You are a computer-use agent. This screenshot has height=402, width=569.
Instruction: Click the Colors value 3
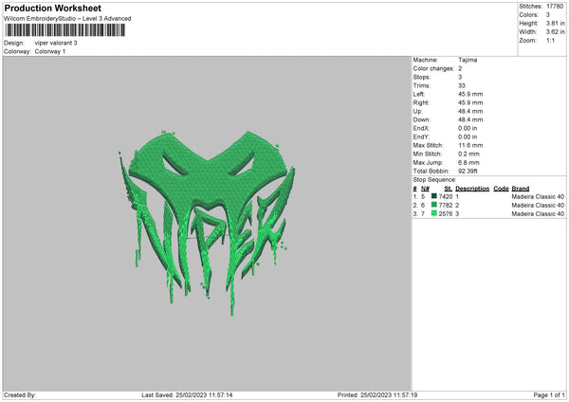[x=548, y=15]
